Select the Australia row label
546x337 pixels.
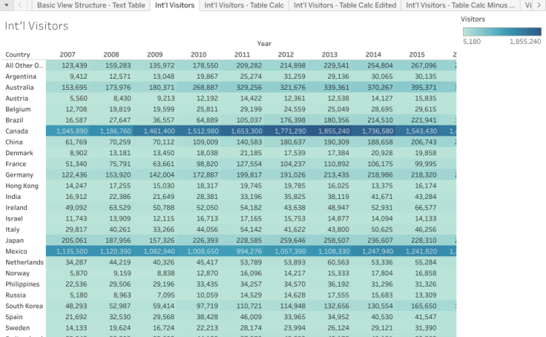click(19, 88)
